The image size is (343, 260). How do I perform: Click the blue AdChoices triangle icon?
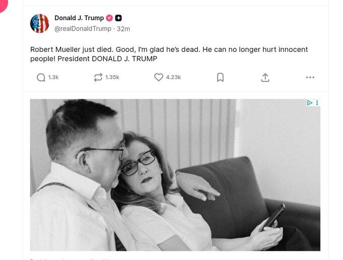310,103
